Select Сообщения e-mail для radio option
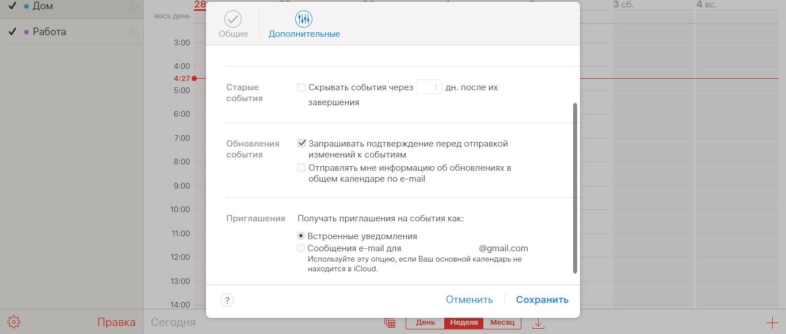Image resolution: width=786 pixels, height=334 pixels. pos(301,248)
